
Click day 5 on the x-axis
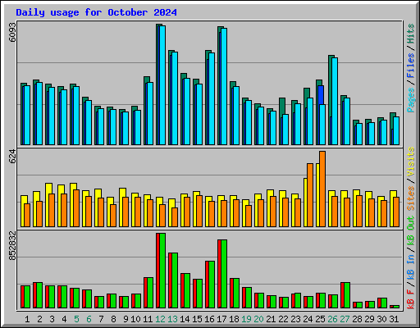76,319
